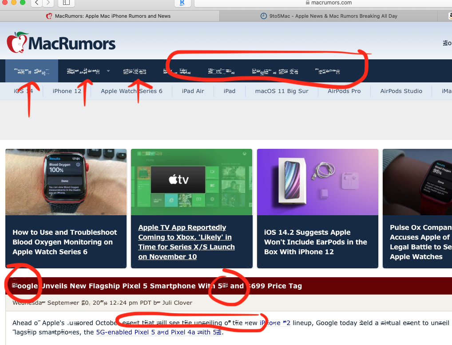Click the yellow minimize window button

point(14,2)
